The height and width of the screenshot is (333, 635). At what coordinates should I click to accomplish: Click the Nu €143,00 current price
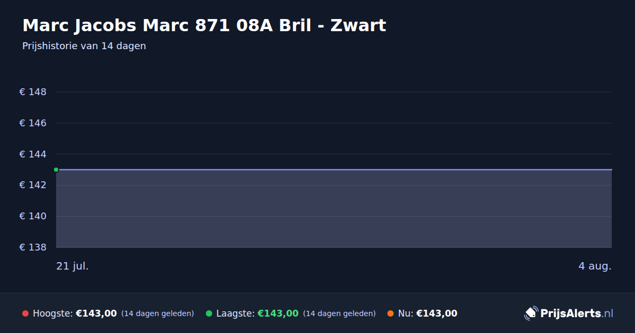(x=437, y=313)
